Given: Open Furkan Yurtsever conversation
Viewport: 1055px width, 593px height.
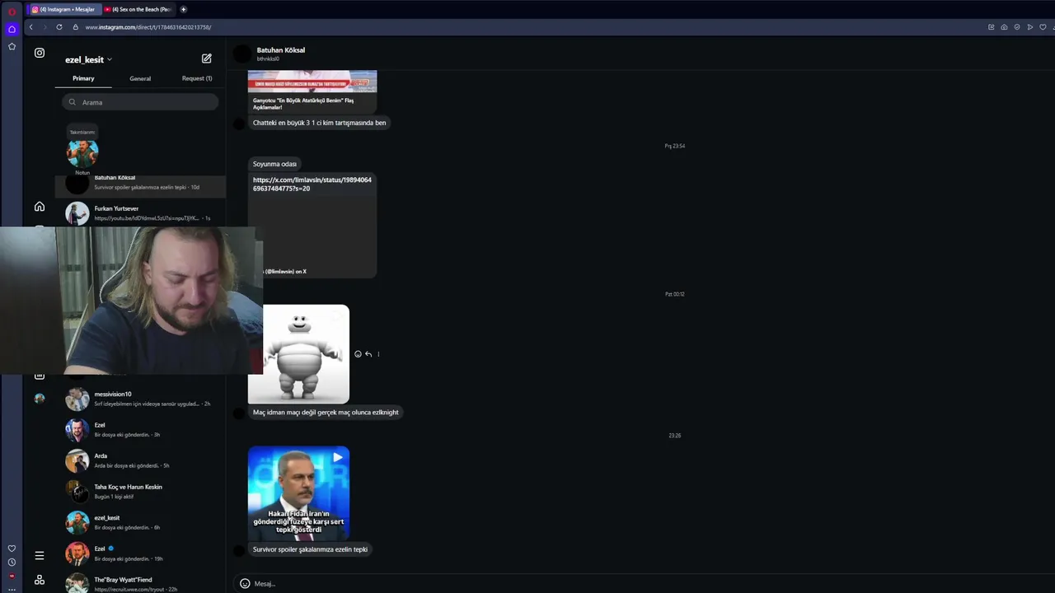Looking at the screenshot, I should tap(140, 213).
